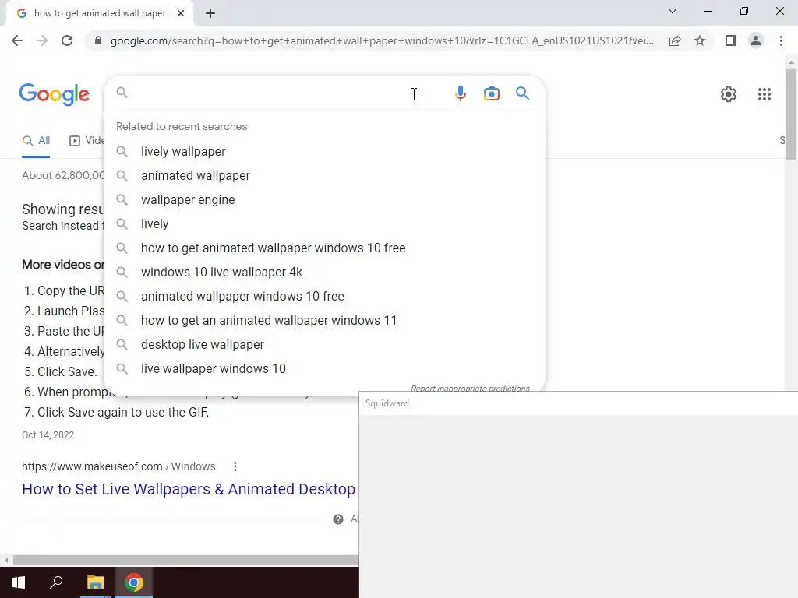The width and height of the screenshot is (798, 598).
Task: Select 'desktop live wallpaper' suggestion
Action: 325,345
